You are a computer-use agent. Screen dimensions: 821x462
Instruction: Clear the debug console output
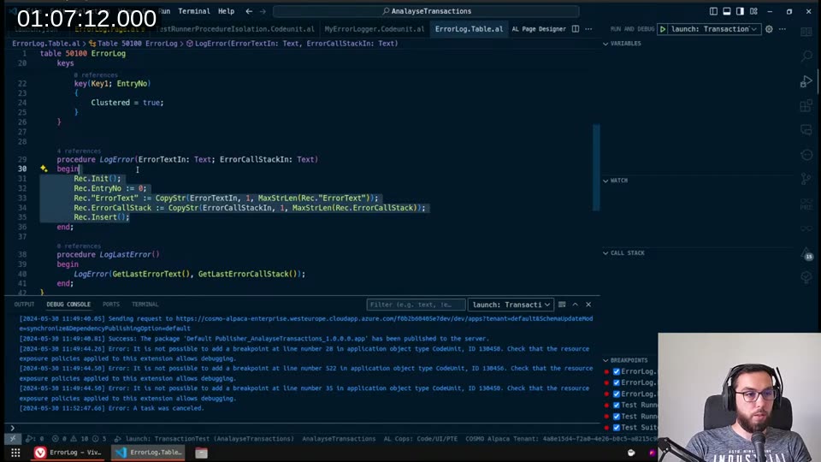(562, 305)
